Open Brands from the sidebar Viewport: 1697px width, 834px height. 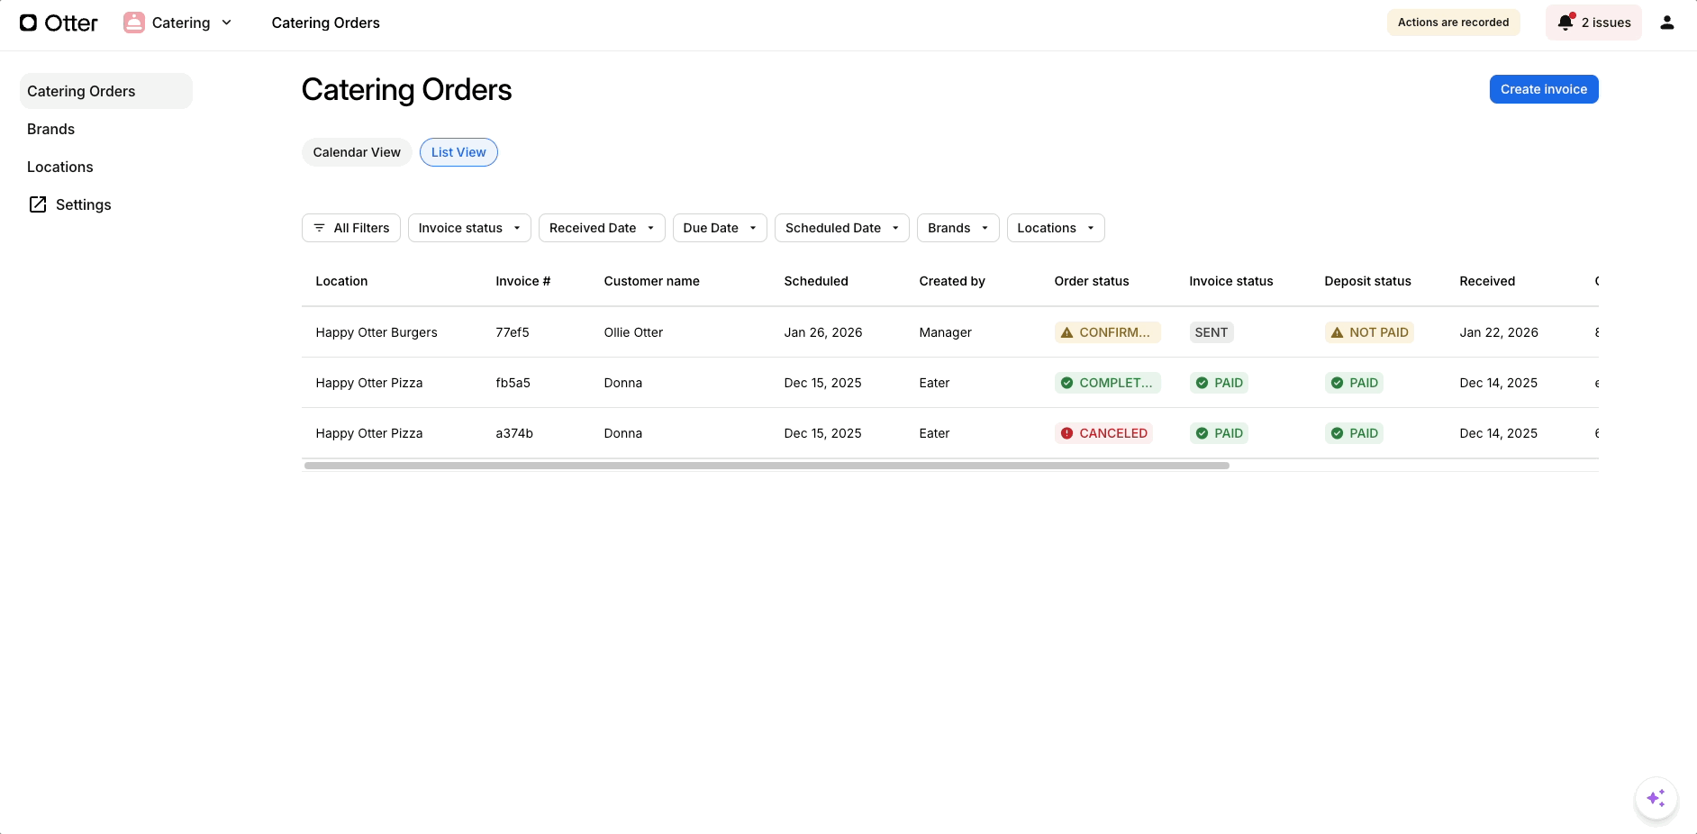pos(50,129)
